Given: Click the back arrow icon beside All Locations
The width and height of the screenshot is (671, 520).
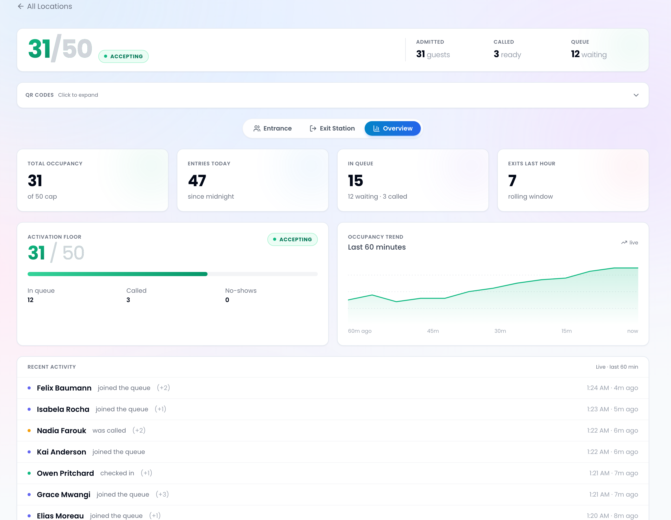Looking at the screenshot, I should [x=21, y=6].
